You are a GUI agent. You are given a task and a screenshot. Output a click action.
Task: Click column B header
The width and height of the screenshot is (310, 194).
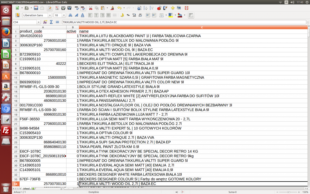pyautogui.click(x=73, y=27)
